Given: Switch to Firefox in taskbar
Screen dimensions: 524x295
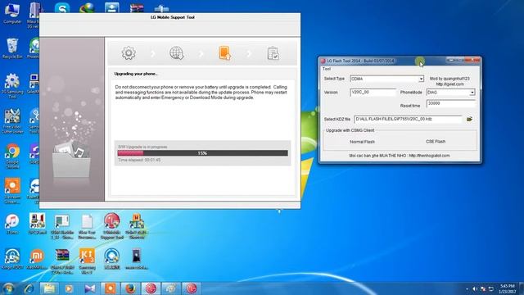Looking at the screenshot, I should click(130, 288).
